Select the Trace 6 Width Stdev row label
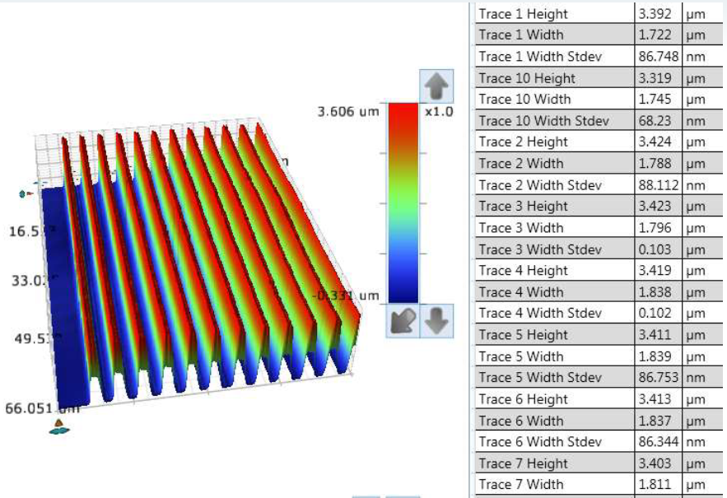This screenshot has height=498, width=727. click(x=540, y=442)
